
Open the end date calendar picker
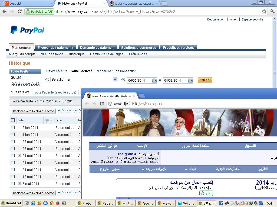190,81
